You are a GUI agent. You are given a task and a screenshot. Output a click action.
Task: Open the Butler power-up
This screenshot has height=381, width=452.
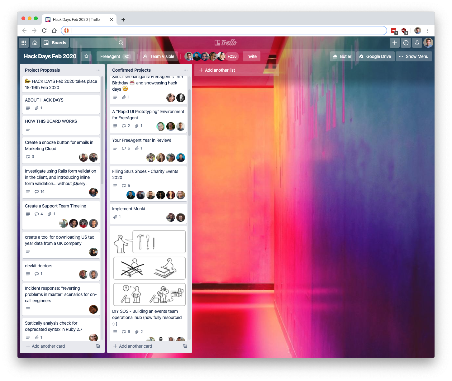tap(342, 56)
